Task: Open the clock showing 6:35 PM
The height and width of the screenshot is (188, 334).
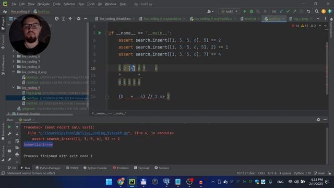Action: coord(316,182)
